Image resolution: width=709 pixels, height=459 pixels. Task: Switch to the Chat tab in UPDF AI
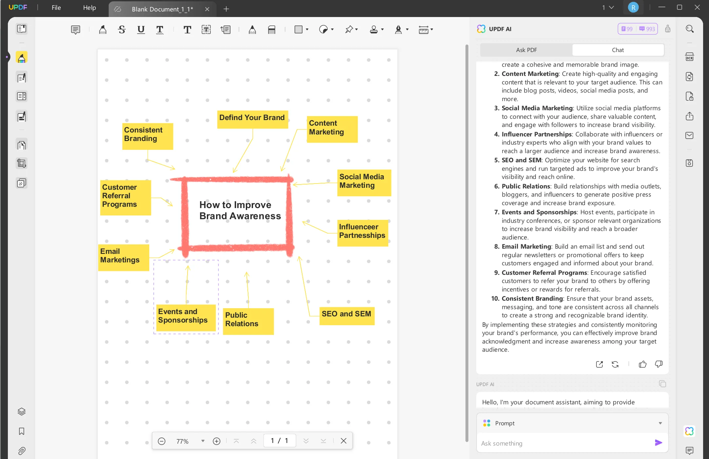618,50
